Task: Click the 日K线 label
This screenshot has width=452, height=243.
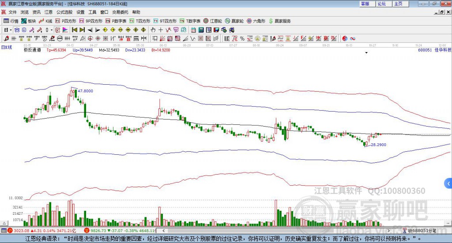Action: [7, 47]
